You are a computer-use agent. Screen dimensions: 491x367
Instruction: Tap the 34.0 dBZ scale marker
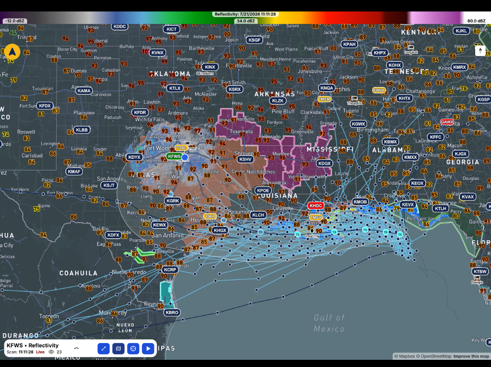point(245,21)
